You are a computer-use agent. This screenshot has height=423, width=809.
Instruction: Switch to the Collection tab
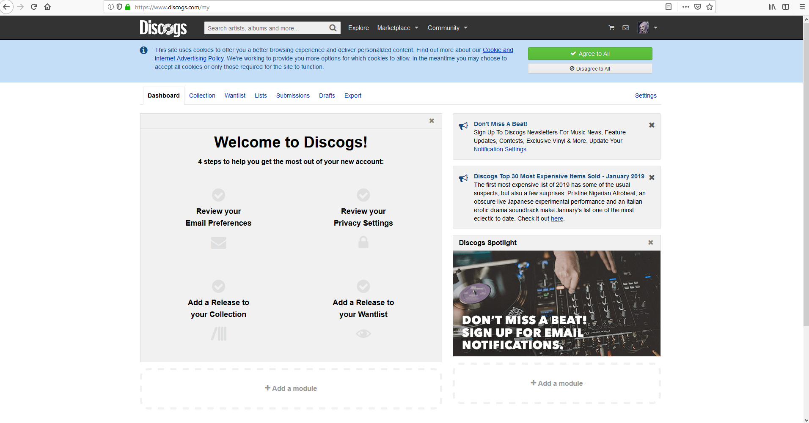point(202,96)
